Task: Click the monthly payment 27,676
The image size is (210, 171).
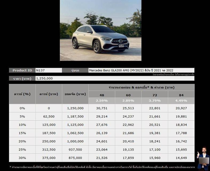Action: pyautogui.click(x=102, y=125)
